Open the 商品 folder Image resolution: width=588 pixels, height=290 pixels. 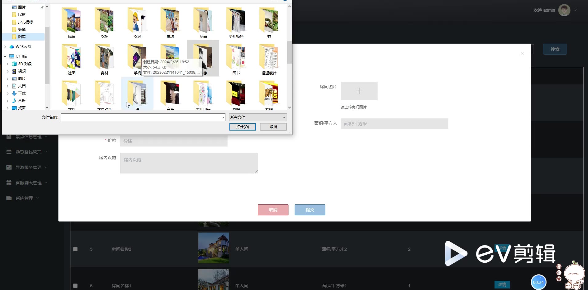(x=203, y=22)
